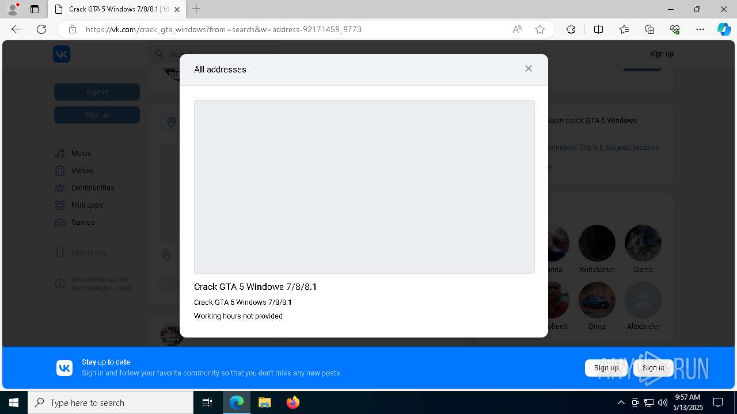Open Konstantin's profile avatar
Image resolution: width=737 pixels, height=414 pixels.
point(597,243)
